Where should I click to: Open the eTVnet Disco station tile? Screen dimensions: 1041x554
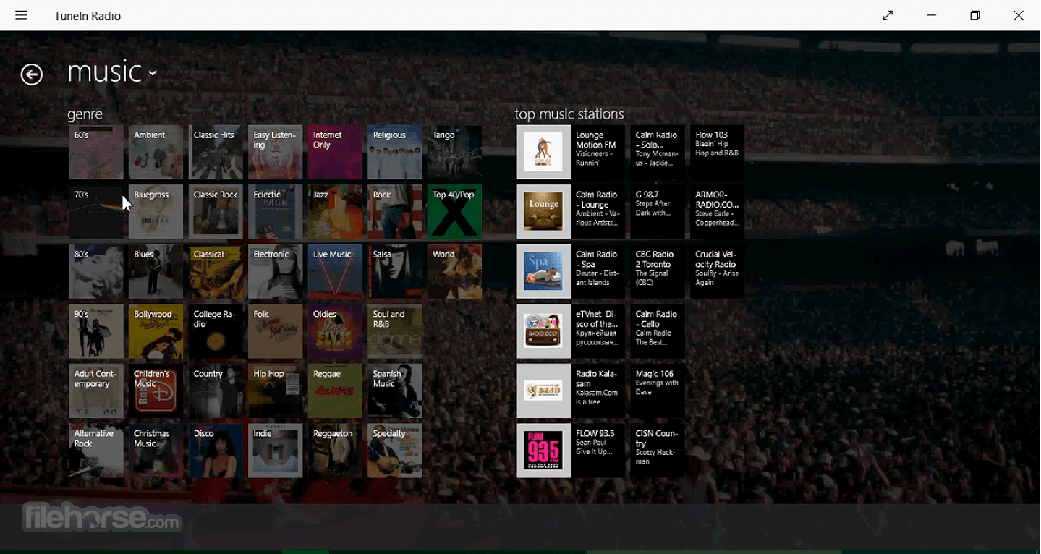coord(570,331)
